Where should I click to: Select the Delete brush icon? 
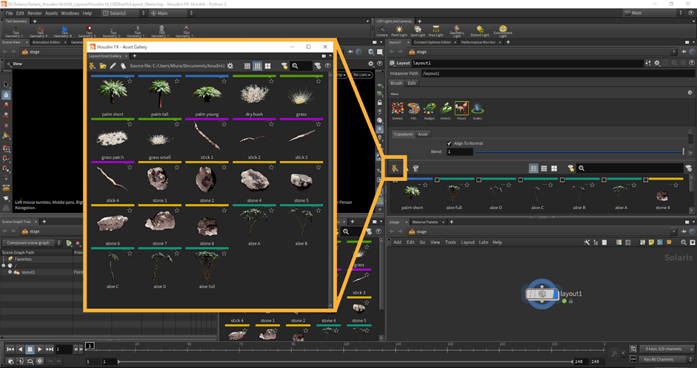[x=398, y=109]
